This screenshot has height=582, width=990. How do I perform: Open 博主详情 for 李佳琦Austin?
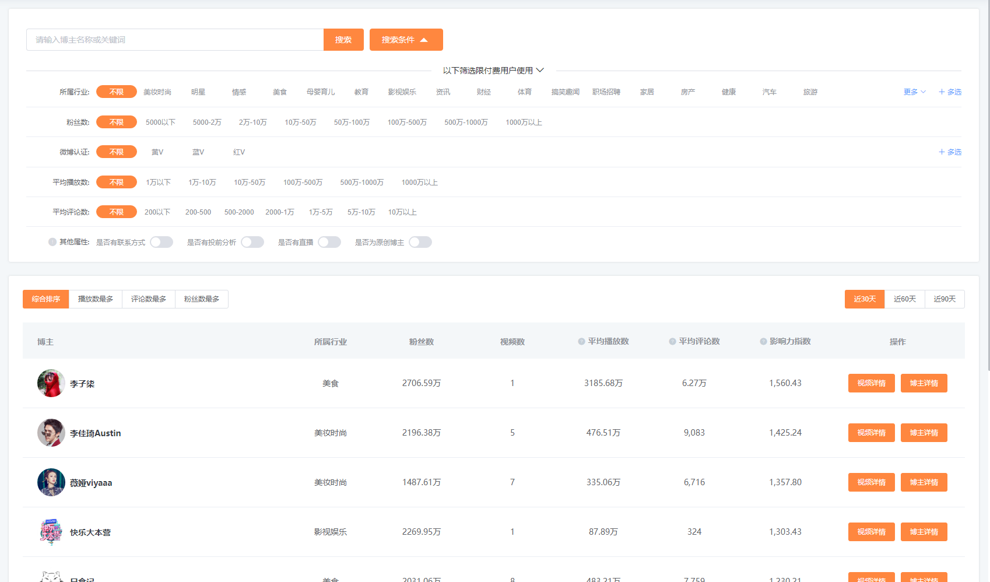[x=924, y=433]
